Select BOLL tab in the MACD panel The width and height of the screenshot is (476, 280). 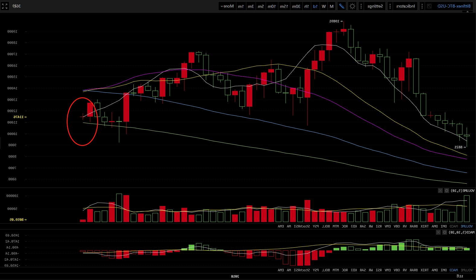click(326, 270)
